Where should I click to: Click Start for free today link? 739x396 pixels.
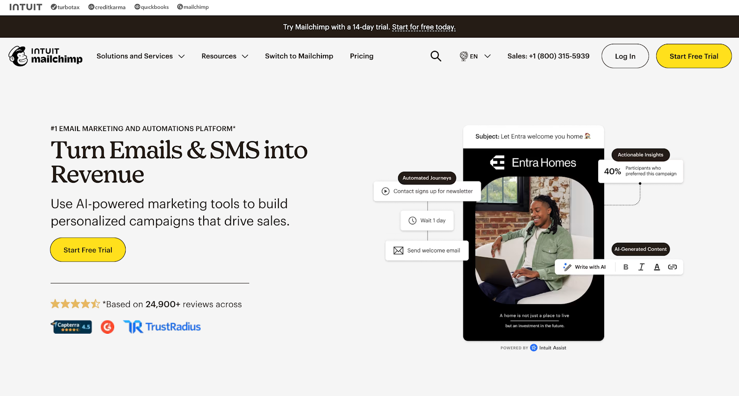click(x=424, y=27)
